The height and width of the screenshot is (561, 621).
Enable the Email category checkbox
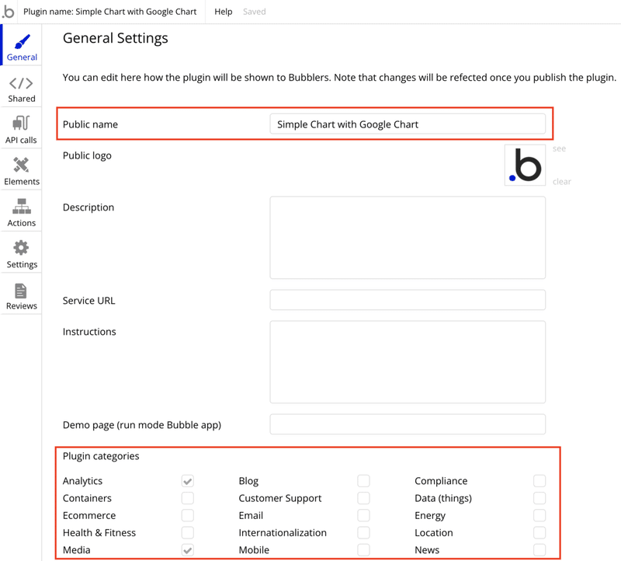[363, 515]
